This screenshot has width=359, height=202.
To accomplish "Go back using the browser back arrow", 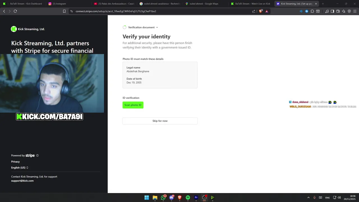I will click(x=4, y=11).
